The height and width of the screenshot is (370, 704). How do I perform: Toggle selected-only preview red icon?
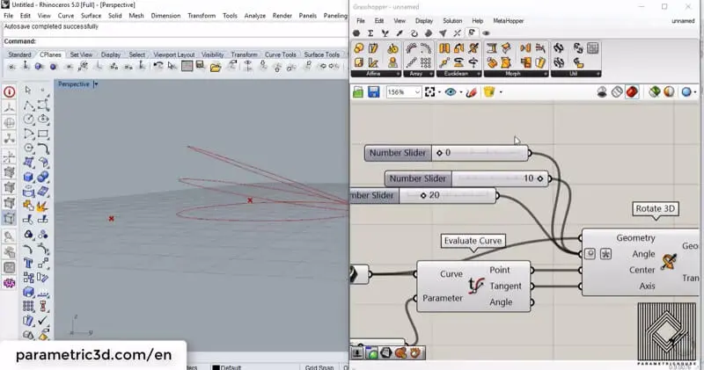(632, 92)
